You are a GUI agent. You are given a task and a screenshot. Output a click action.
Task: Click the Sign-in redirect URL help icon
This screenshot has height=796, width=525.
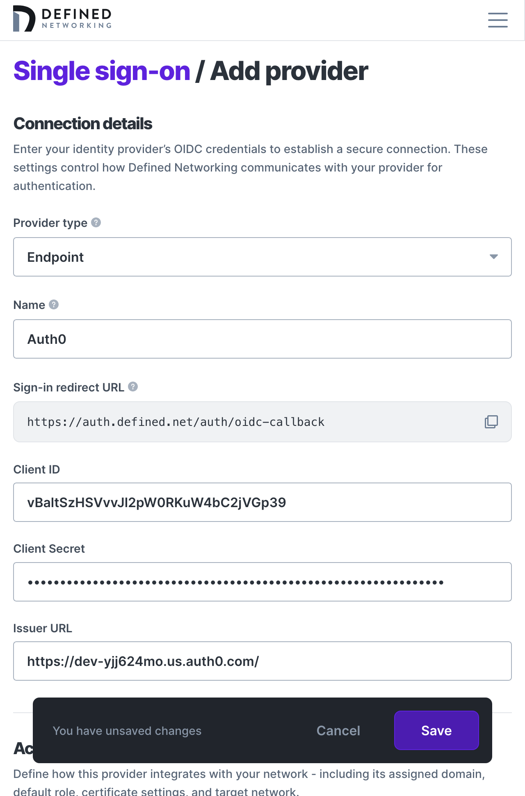point(132,387)
